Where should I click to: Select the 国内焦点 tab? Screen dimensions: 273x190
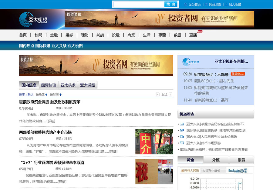coord(29,85)
